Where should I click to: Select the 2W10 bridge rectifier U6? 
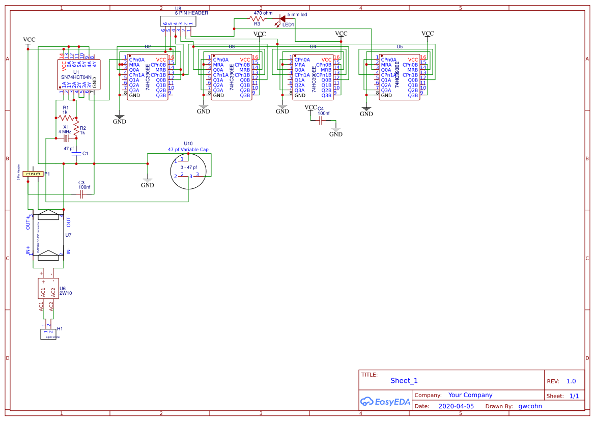(x=49, y=288)
